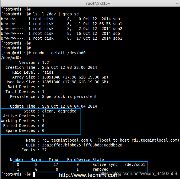Viewport: 180px width, 179px height.
Task: Click the Active Devices value 1
Action: pyautogui.click(x=43, y=116)
